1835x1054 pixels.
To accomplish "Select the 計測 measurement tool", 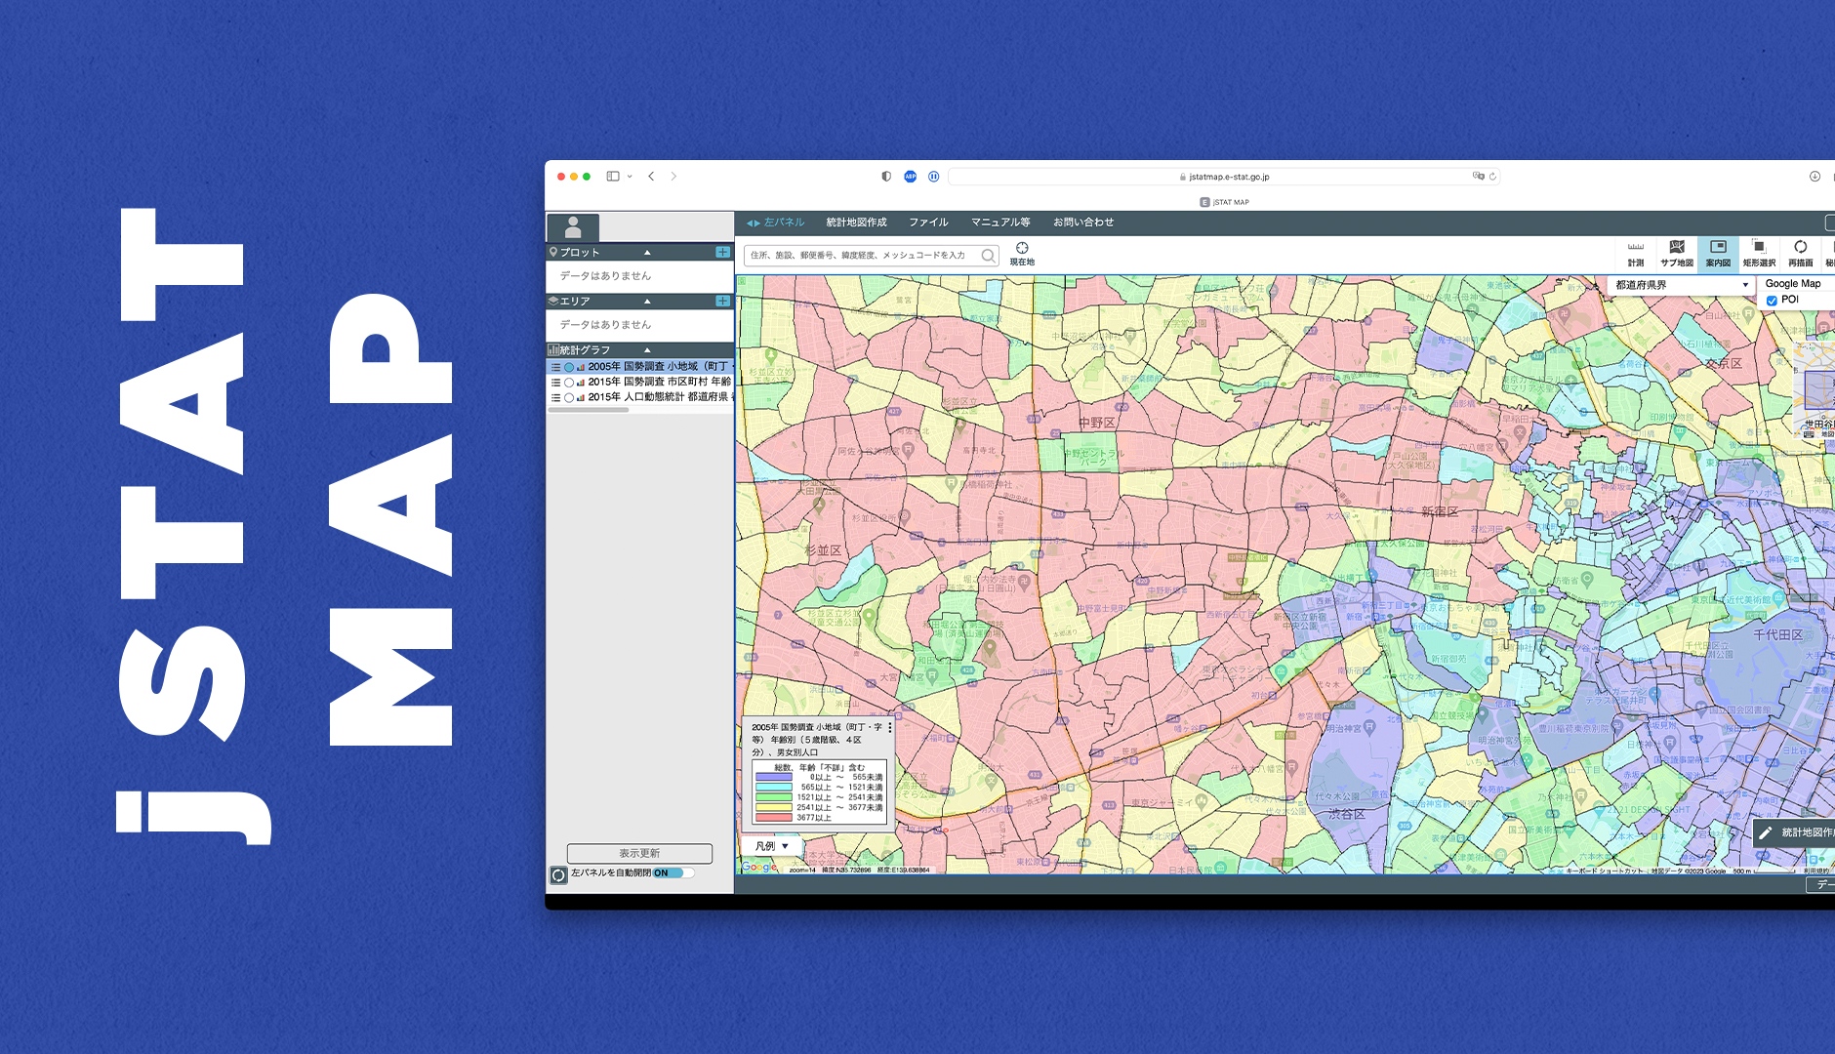I will (1636, 254).
